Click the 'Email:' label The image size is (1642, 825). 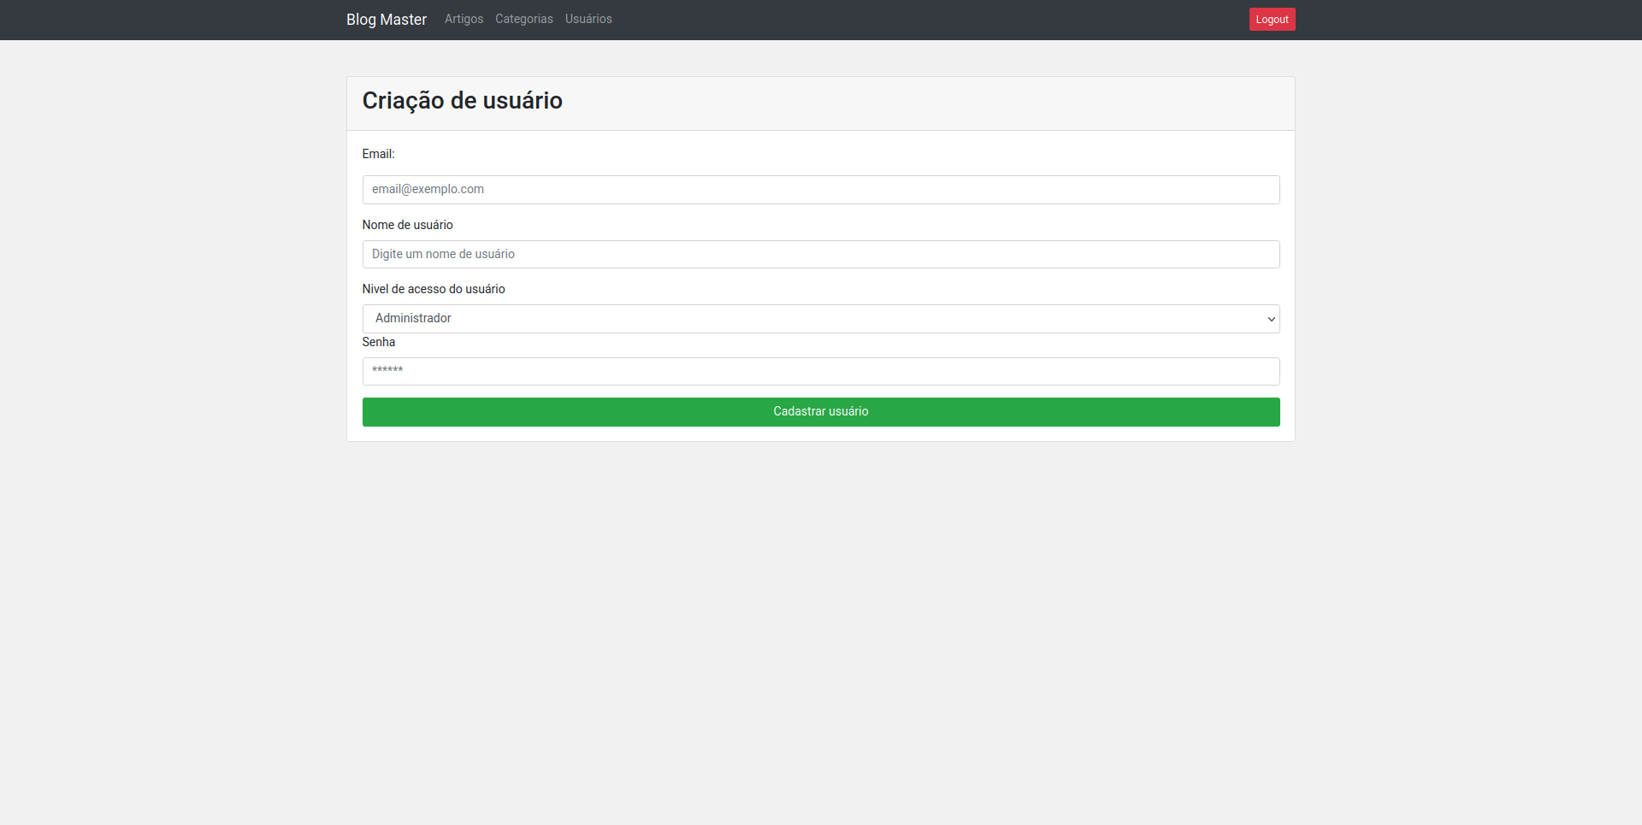click(x=378, y=154)
